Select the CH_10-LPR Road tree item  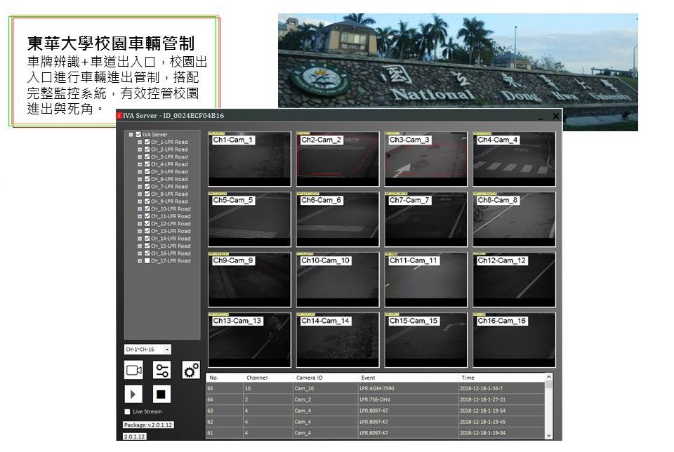point(171,208)
